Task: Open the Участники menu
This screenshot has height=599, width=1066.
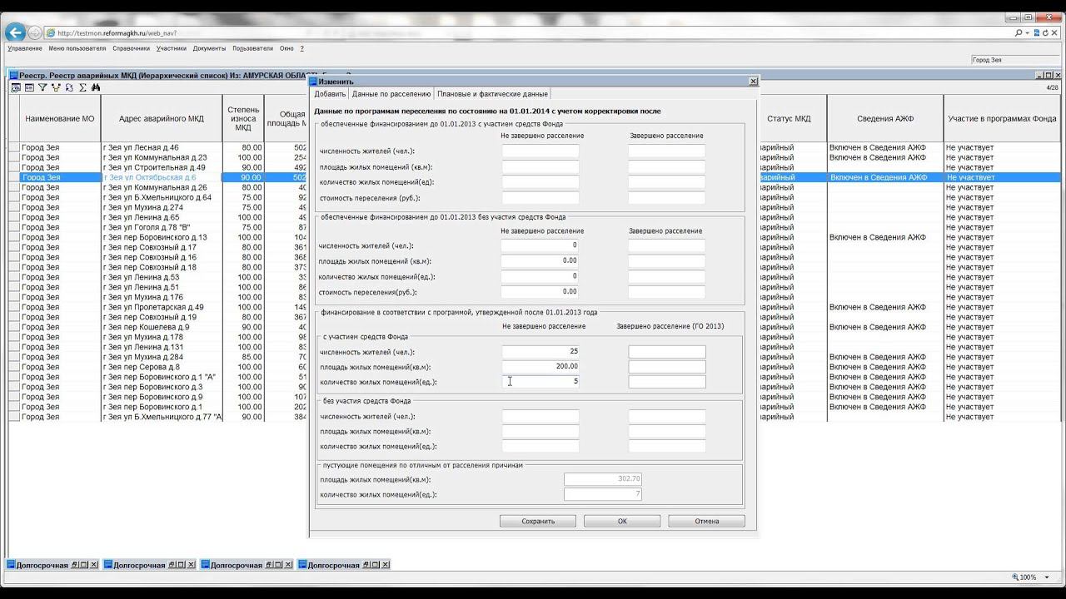Action: [172, 48]
